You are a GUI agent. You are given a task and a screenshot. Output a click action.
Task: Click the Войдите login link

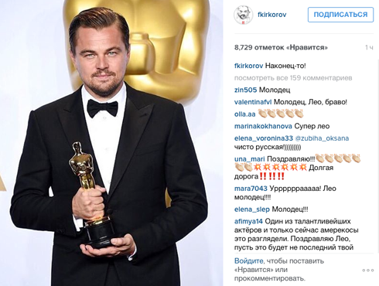249,261
